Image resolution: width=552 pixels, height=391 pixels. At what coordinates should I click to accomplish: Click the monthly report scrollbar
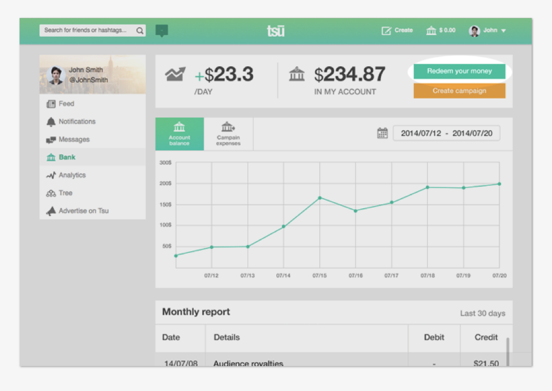pos(508,352)
